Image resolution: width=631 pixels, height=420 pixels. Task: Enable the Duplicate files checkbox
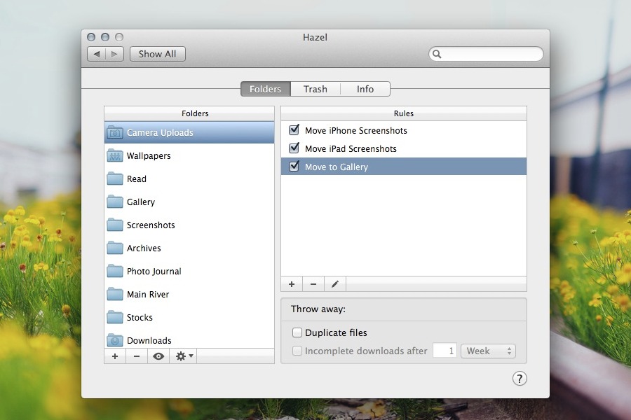coord(297,333)
